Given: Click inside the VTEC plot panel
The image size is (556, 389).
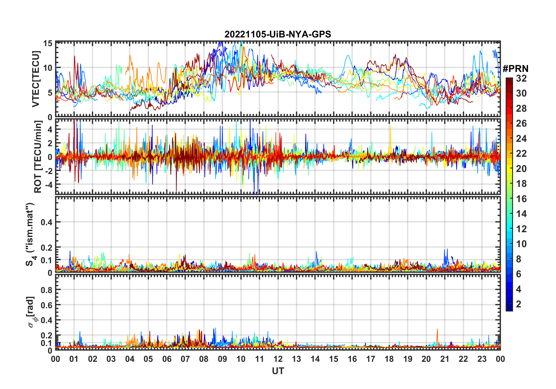Looking at the screenshot, I should pyautogui.click(x=278, y=79).
